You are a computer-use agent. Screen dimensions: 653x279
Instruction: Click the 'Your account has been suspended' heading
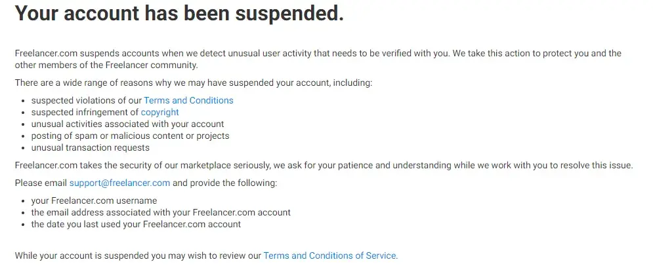click(x=179, y=13)
